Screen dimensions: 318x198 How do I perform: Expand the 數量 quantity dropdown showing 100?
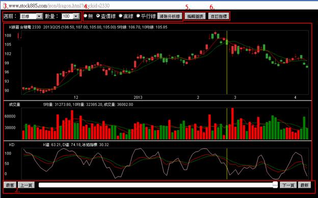coord(70,16)
